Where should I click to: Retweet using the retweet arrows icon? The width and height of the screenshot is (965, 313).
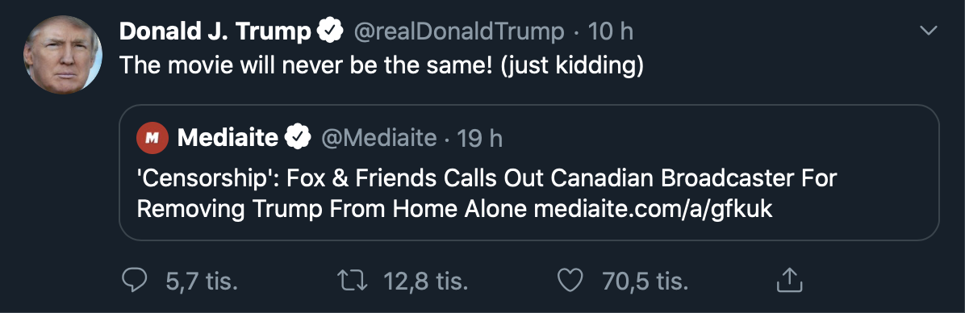coord(353,282)
